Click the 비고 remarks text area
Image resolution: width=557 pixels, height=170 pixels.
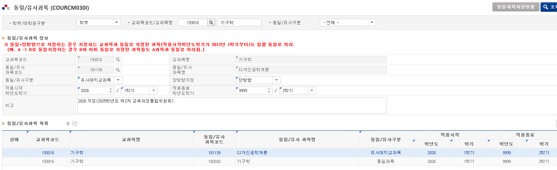click(x=232, y=105)
